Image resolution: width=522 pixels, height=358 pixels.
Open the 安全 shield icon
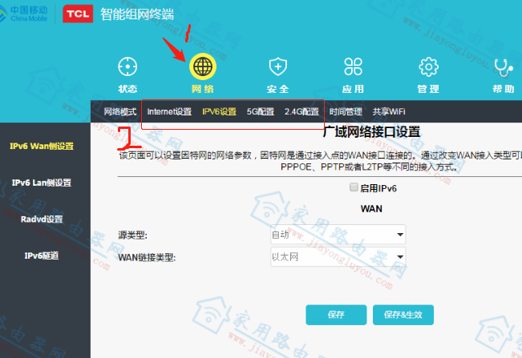point(278,66)
